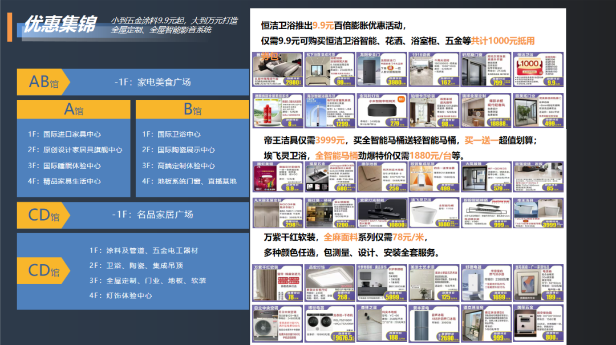Open the 德尔地板 card priced 259

(382, 177)
